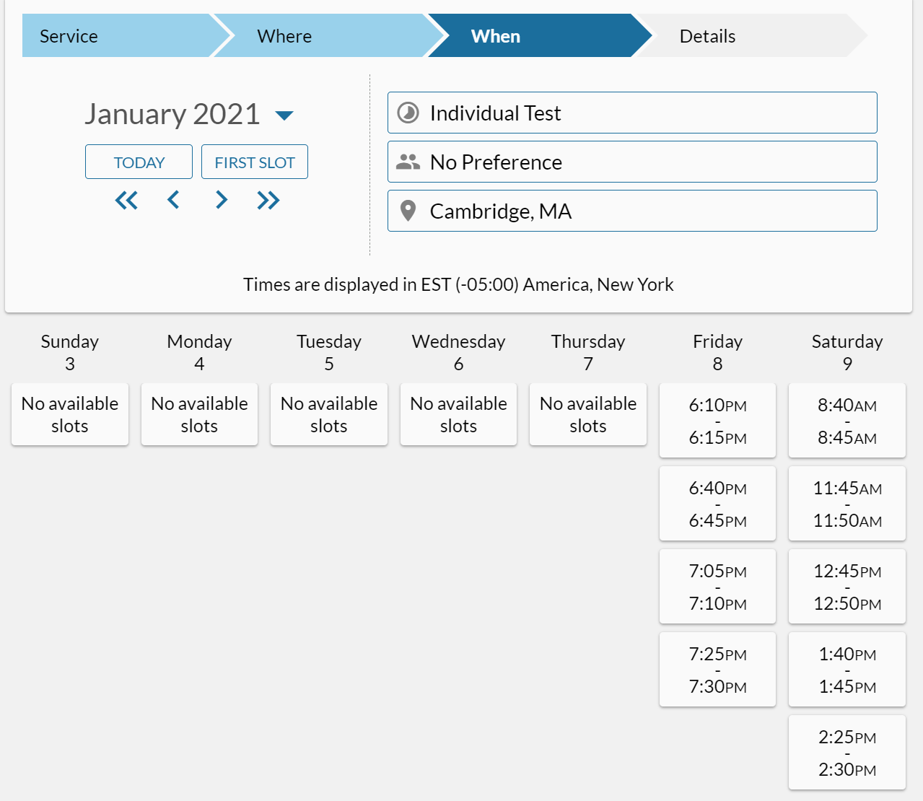Image resolution: width=923 pixels, height=801 pixels.
Task: Open the month dropdown arrow next to January 2021
Action: coord(284,115)
